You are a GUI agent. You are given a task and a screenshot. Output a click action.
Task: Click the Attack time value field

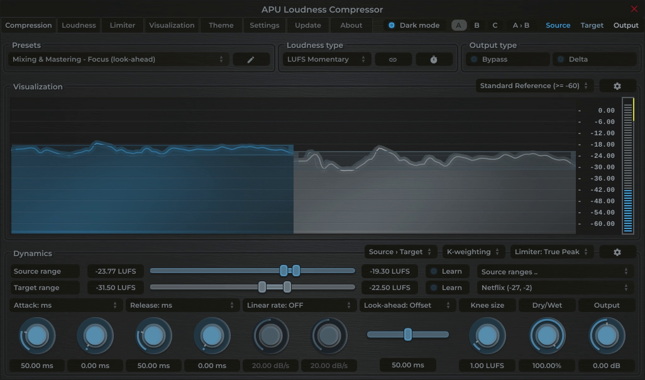tap(36, 365)
